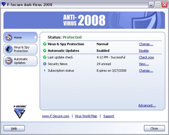Click the bold 'Automatic Updates' status label
Image resolution: width=169 pixels, height=135 pixels.
tap(63, 51)
